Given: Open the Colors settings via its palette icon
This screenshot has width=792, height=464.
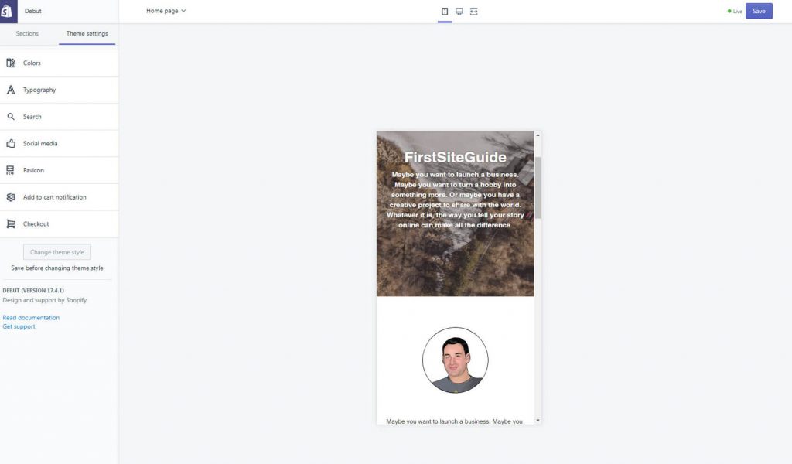Looking at the screenshot, I should click(x=11, y=63).
